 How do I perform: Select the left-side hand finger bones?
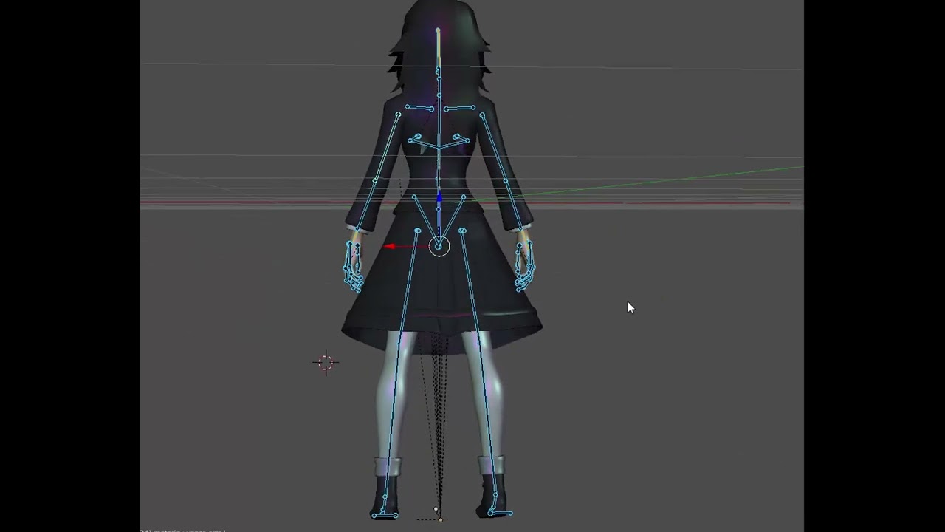(x=353, y=265)
